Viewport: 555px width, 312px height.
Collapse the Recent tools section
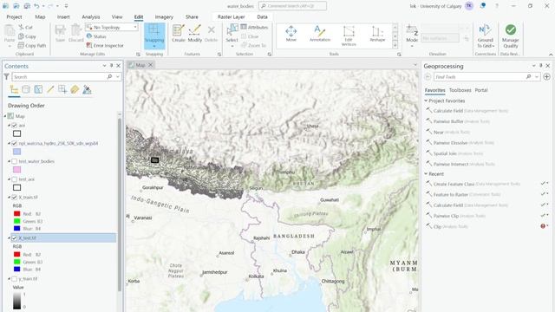point(426,173)
